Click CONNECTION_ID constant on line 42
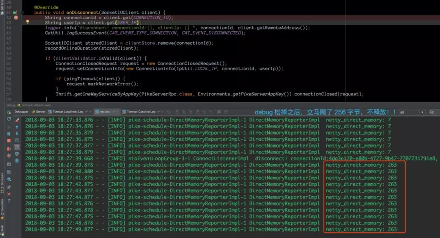The height and width of the screenshot is (238, 440). pos(150,18)
